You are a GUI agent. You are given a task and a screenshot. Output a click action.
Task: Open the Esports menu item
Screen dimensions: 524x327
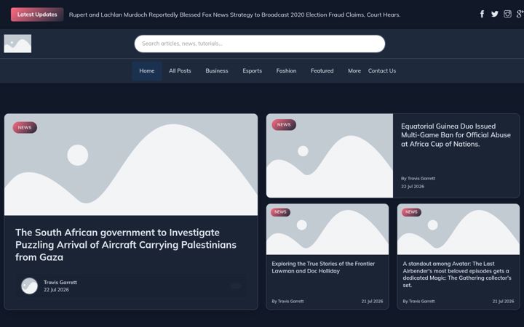point(252,70)
